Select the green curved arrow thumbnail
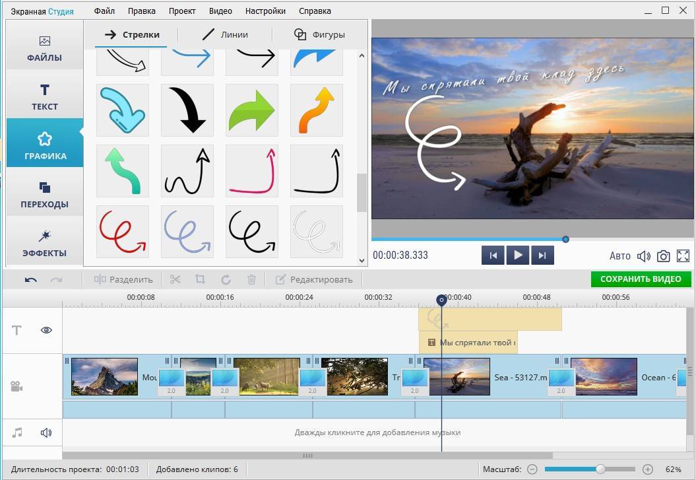The height and width of the screenshot is (480, 696). 251,110
